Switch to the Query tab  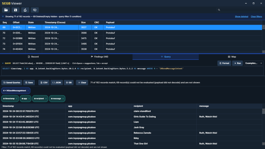click(x=166, y=57)
